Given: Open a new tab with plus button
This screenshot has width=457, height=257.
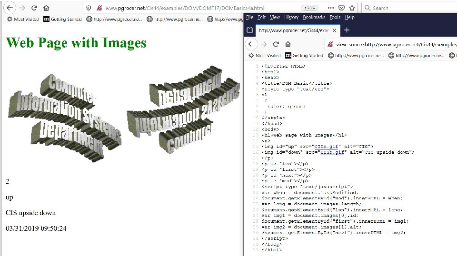Looking at the screenshot, I should [347, 30].
